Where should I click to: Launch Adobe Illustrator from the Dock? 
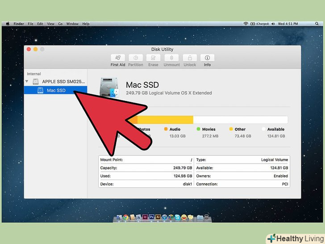pyautogui.click(x=158, y=217)
